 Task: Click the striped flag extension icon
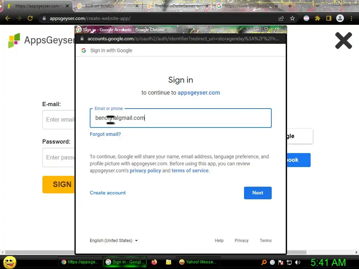[x=306, y=18]
